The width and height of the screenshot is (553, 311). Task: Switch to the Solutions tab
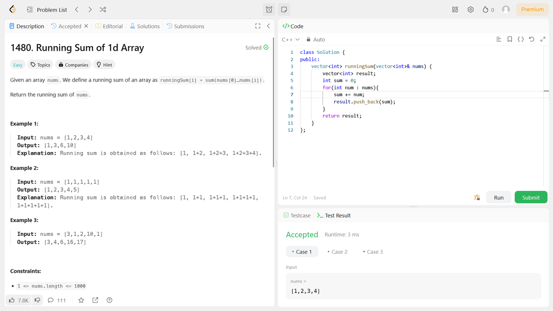coord(145,26)
